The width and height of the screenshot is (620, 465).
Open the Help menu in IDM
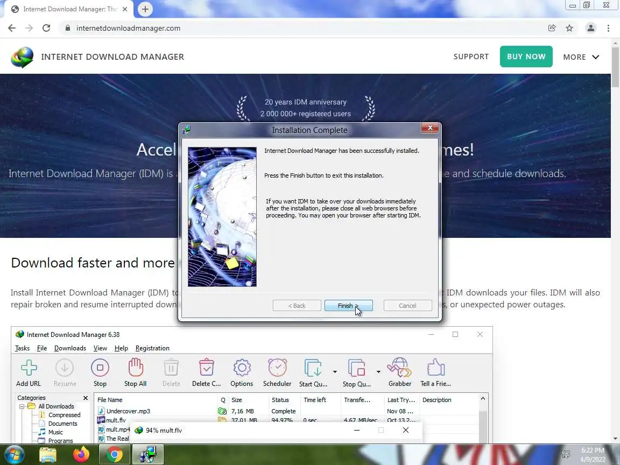pos(121,348)
